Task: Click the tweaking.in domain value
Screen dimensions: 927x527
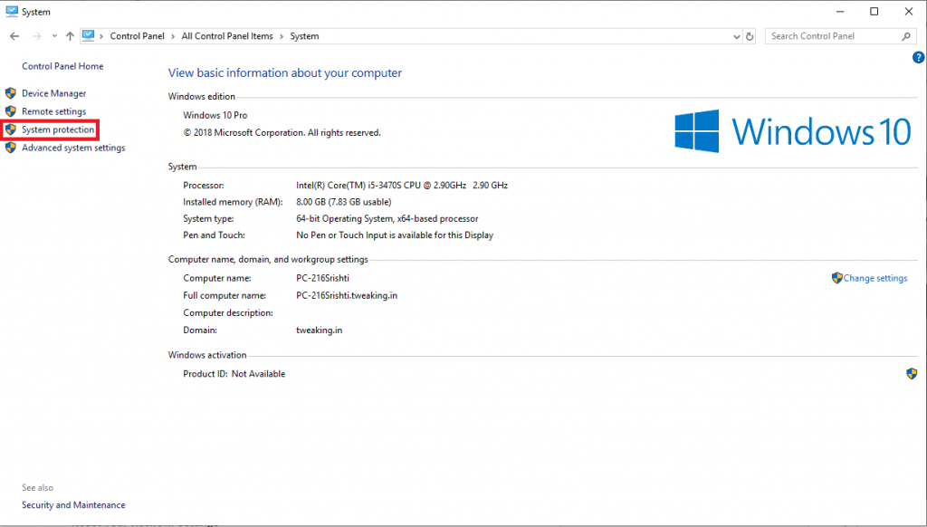Action: tap(320, 330)
